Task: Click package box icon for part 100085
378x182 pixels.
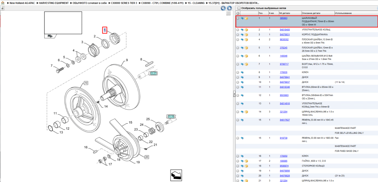Action: click(x=246, y=161)
